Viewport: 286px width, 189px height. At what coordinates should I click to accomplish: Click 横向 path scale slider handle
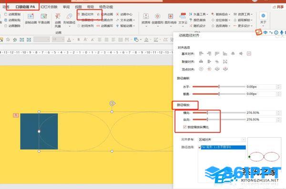tap(207, 113)
